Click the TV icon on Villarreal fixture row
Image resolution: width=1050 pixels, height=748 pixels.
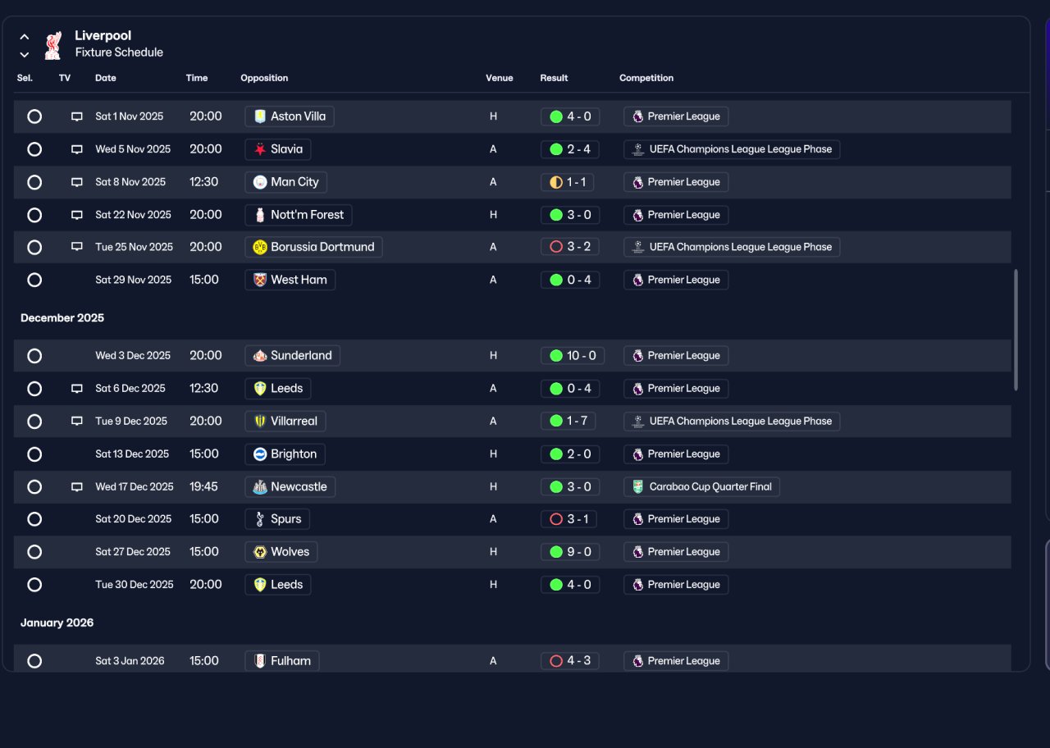tap(77, 422)
